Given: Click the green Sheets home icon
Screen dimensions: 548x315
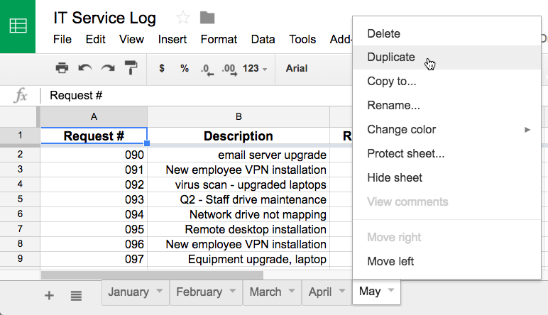Looking at the screenshot, I should click(x=18, y=26).
